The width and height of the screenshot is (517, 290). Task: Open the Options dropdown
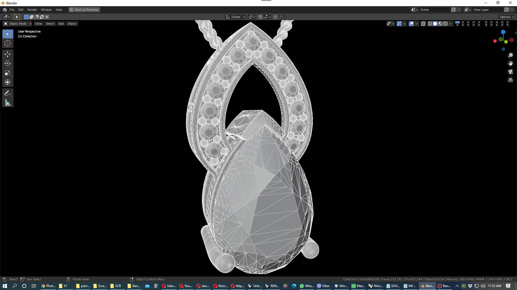(x=506, y=17)
